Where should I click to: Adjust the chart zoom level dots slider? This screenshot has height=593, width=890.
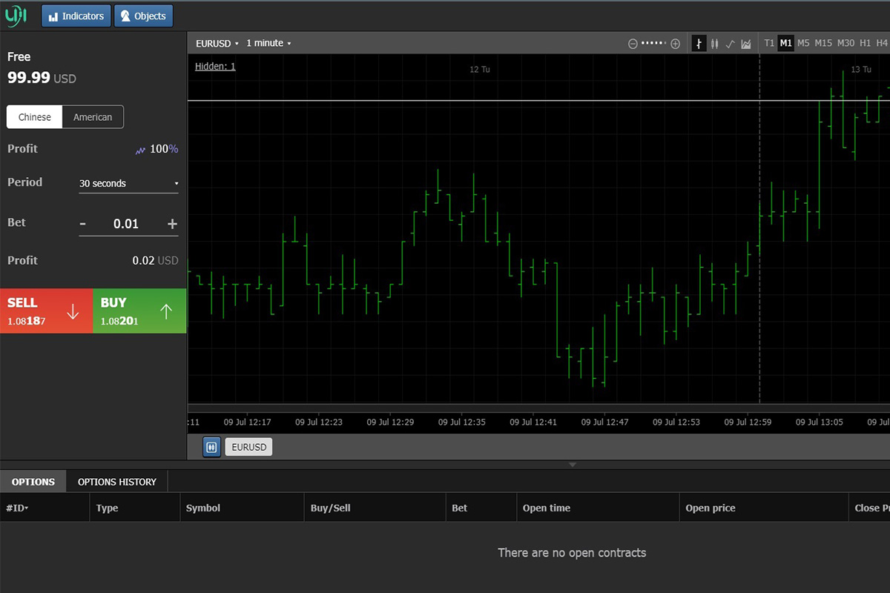654,44
